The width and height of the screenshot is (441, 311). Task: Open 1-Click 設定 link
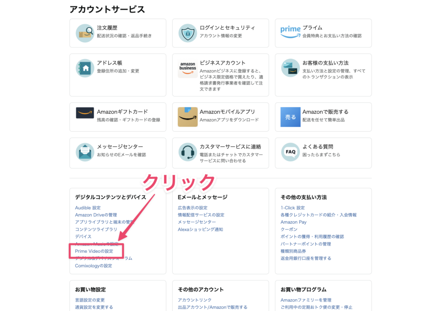(292, 208)
